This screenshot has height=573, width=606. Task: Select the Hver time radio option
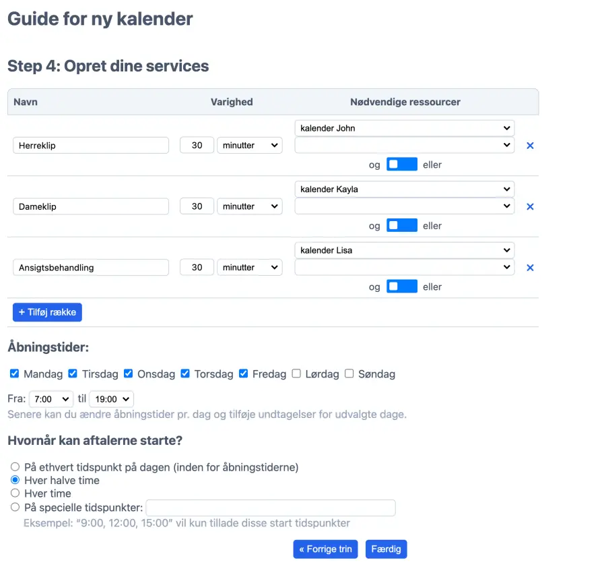15,493
